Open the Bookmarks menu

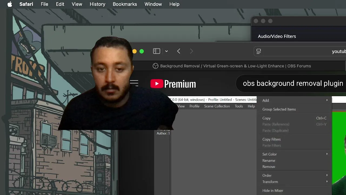tap(125, 4)
